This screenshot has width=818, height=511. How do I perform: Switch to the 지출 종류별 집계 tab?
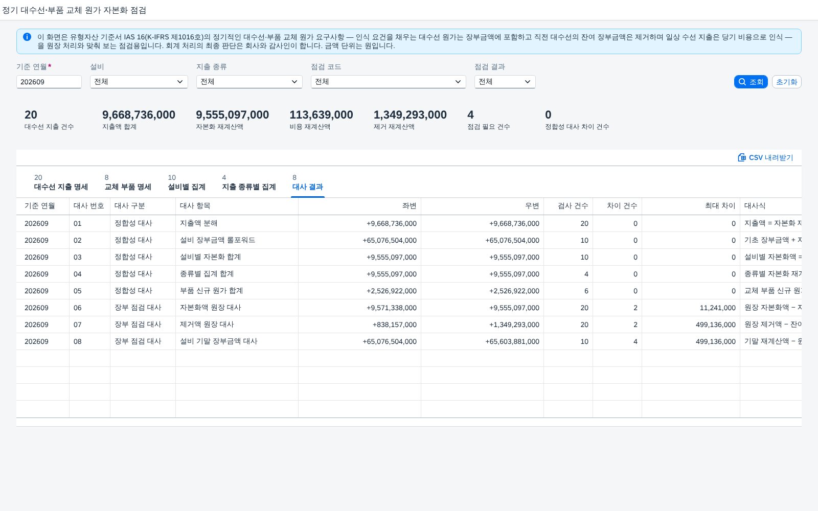[249, 182]
